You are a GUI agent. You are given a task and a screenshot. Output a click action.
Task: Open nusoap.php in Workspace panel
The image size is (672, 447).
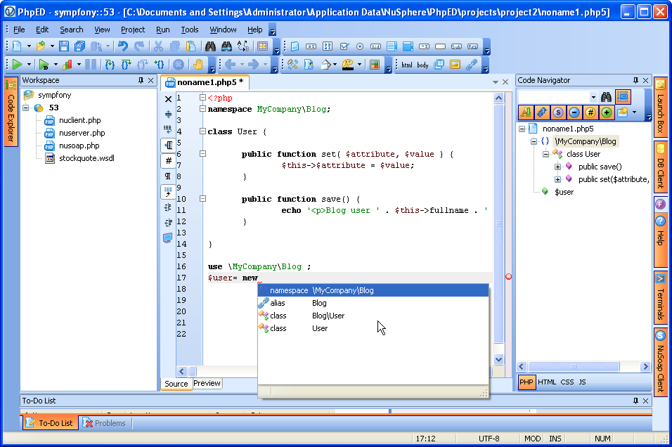tap(79, 145)
